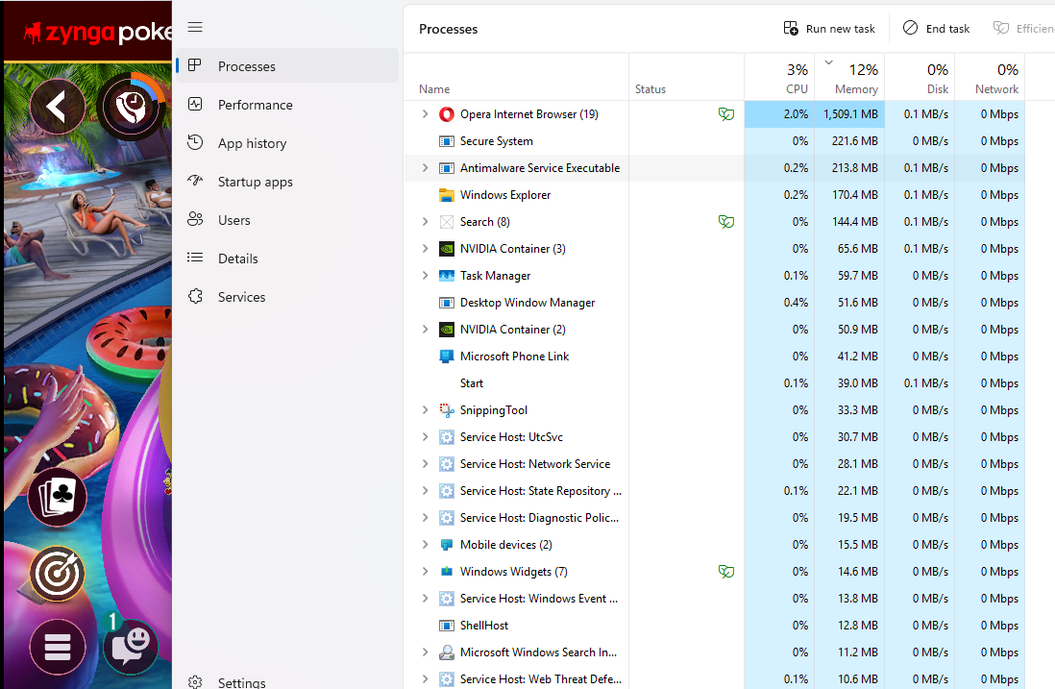Screen dimensions: 1055x689
Task: Click the Settings gear icon
Action: 195,681
